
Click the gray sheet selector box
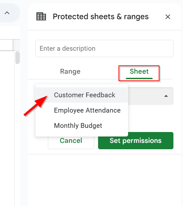(150, 96)
